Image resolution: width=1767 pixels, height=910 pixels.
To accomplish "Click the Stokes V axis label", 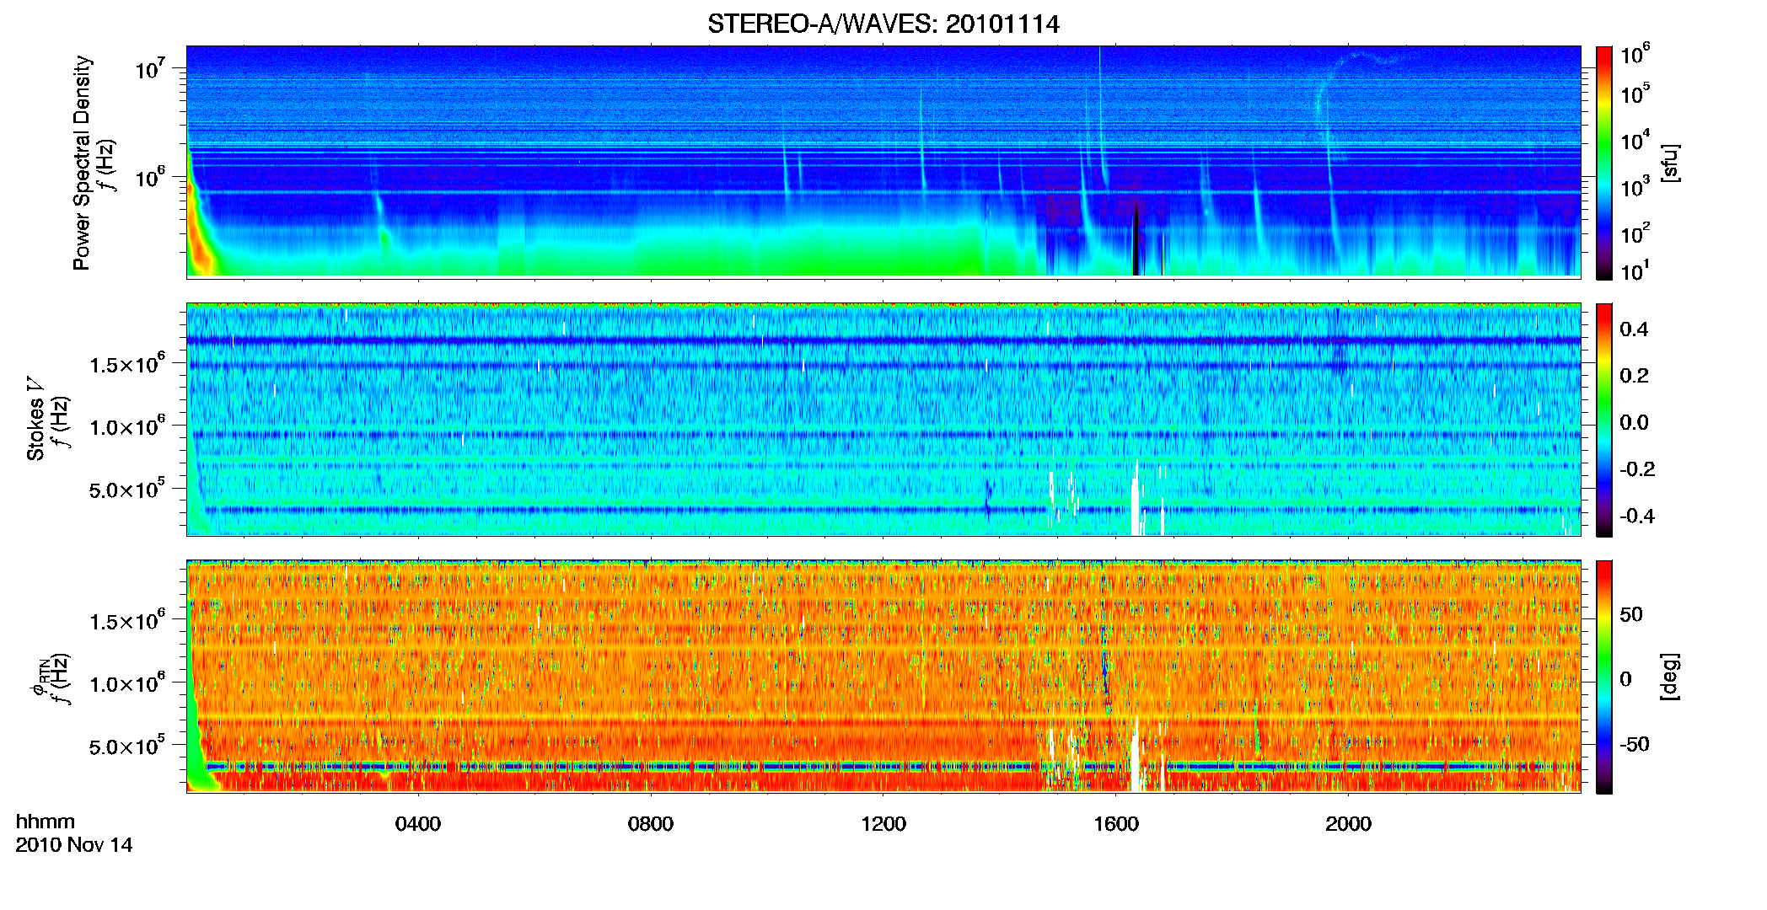I will tap(35, 418).
